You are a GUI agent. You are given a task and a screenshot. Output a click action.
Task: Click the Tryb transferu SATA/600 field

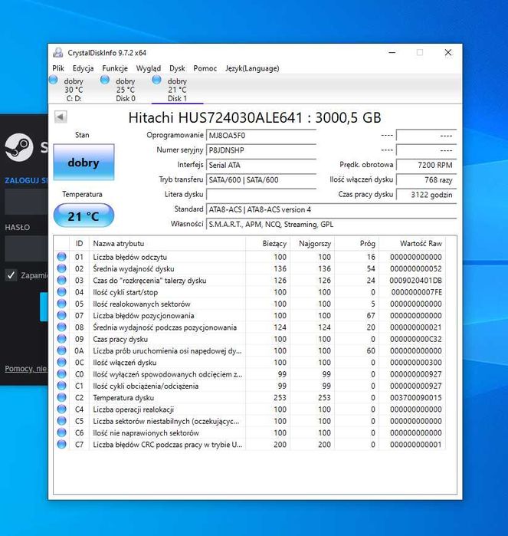click(x=261, y=179)
